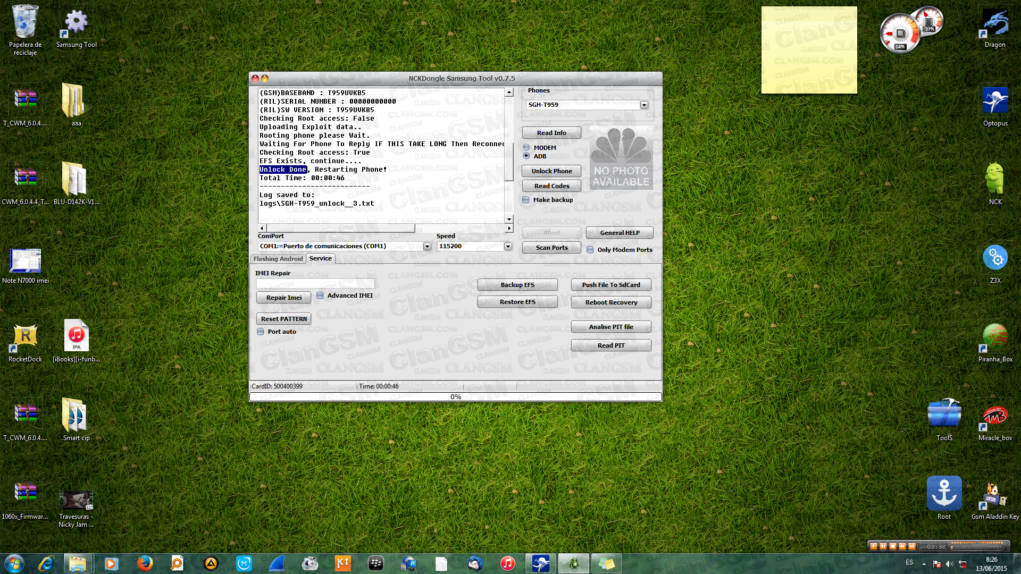Screen dimensions: 1021x574
Task: Open the Piranha_Box shortcut
Action: (x=995, y=343)
